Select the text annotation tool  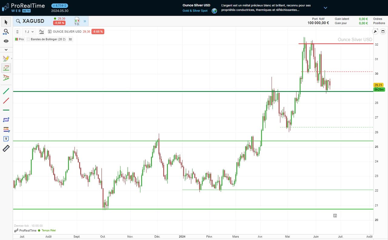[6, 139]
